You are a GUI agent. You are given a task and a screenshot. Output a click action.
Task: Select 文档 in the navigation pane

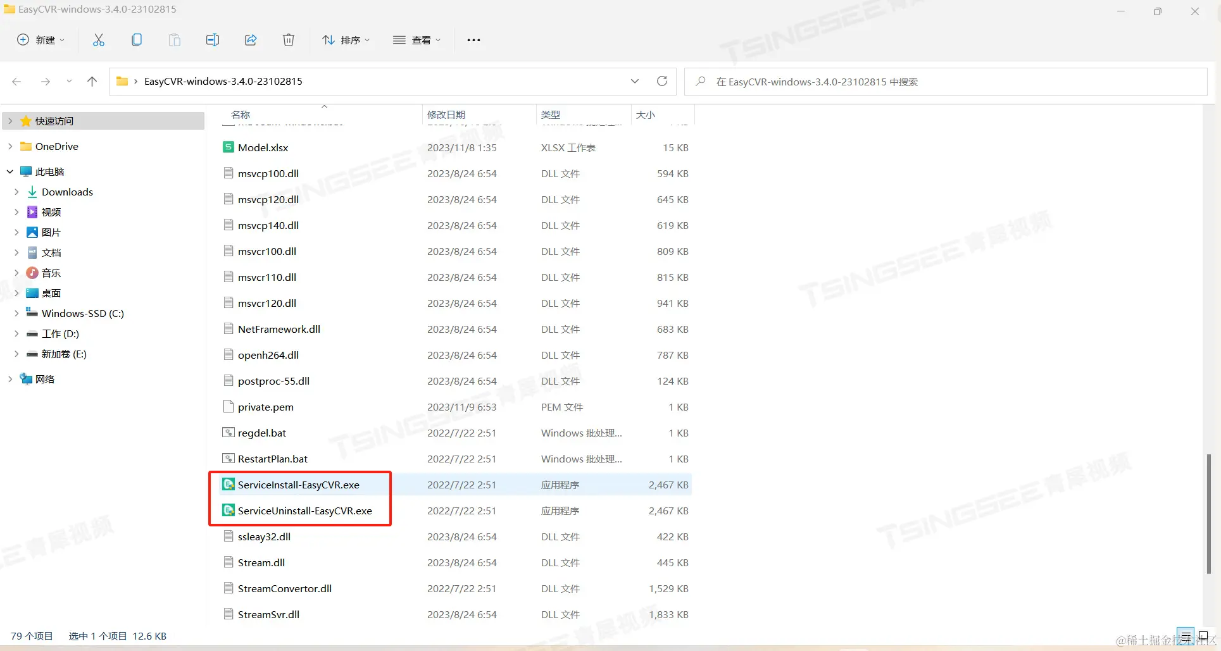pyautogui.click(x=51, y=252)
